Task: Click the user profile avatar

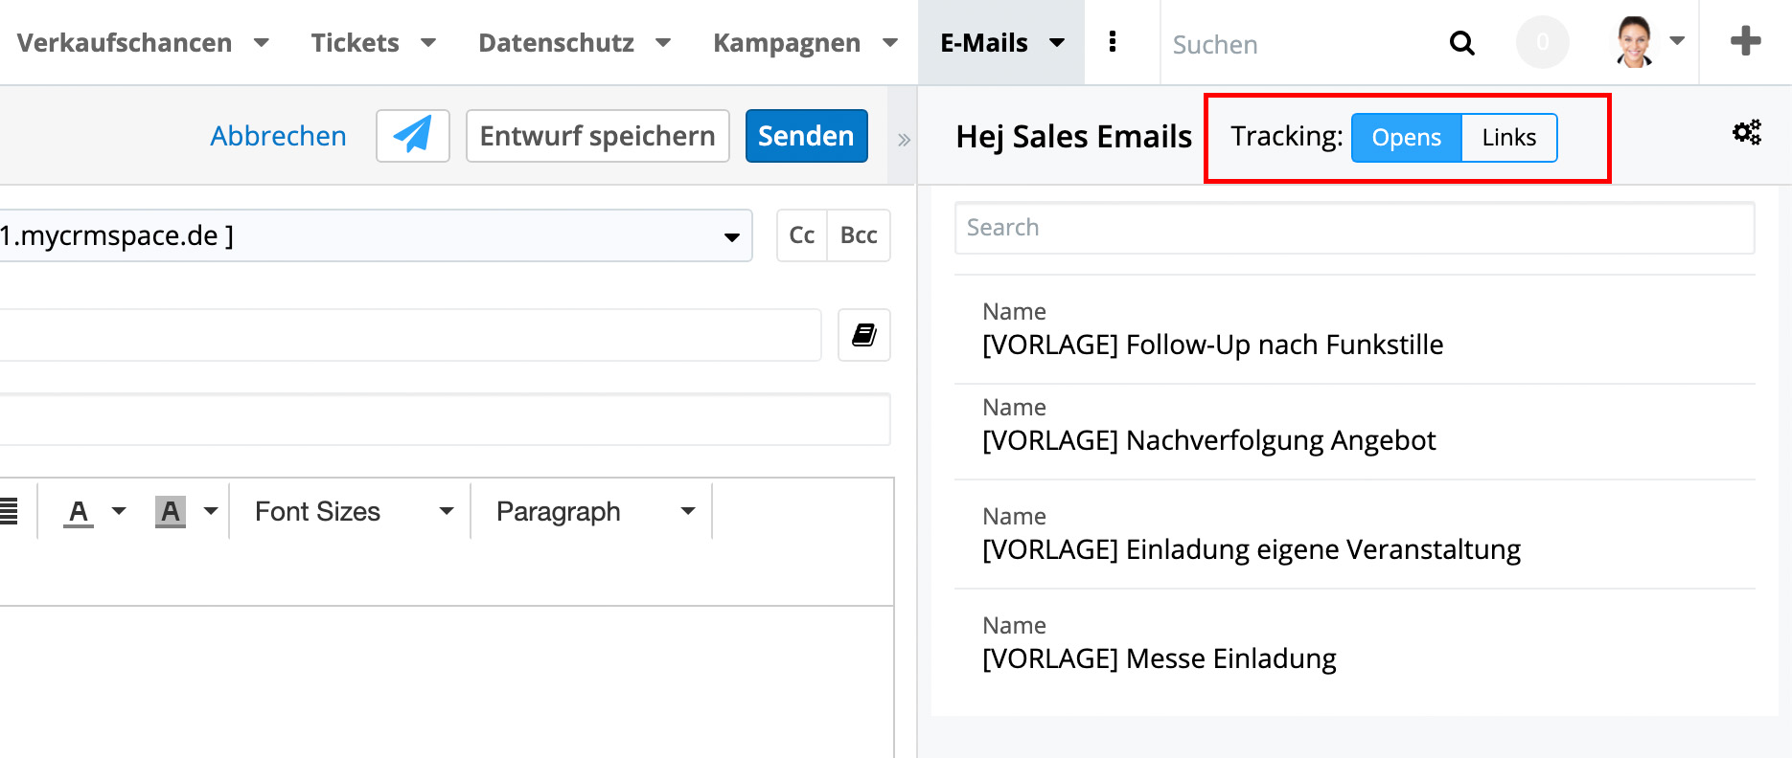Action: pyautogui.click(x=1635, y=43)
